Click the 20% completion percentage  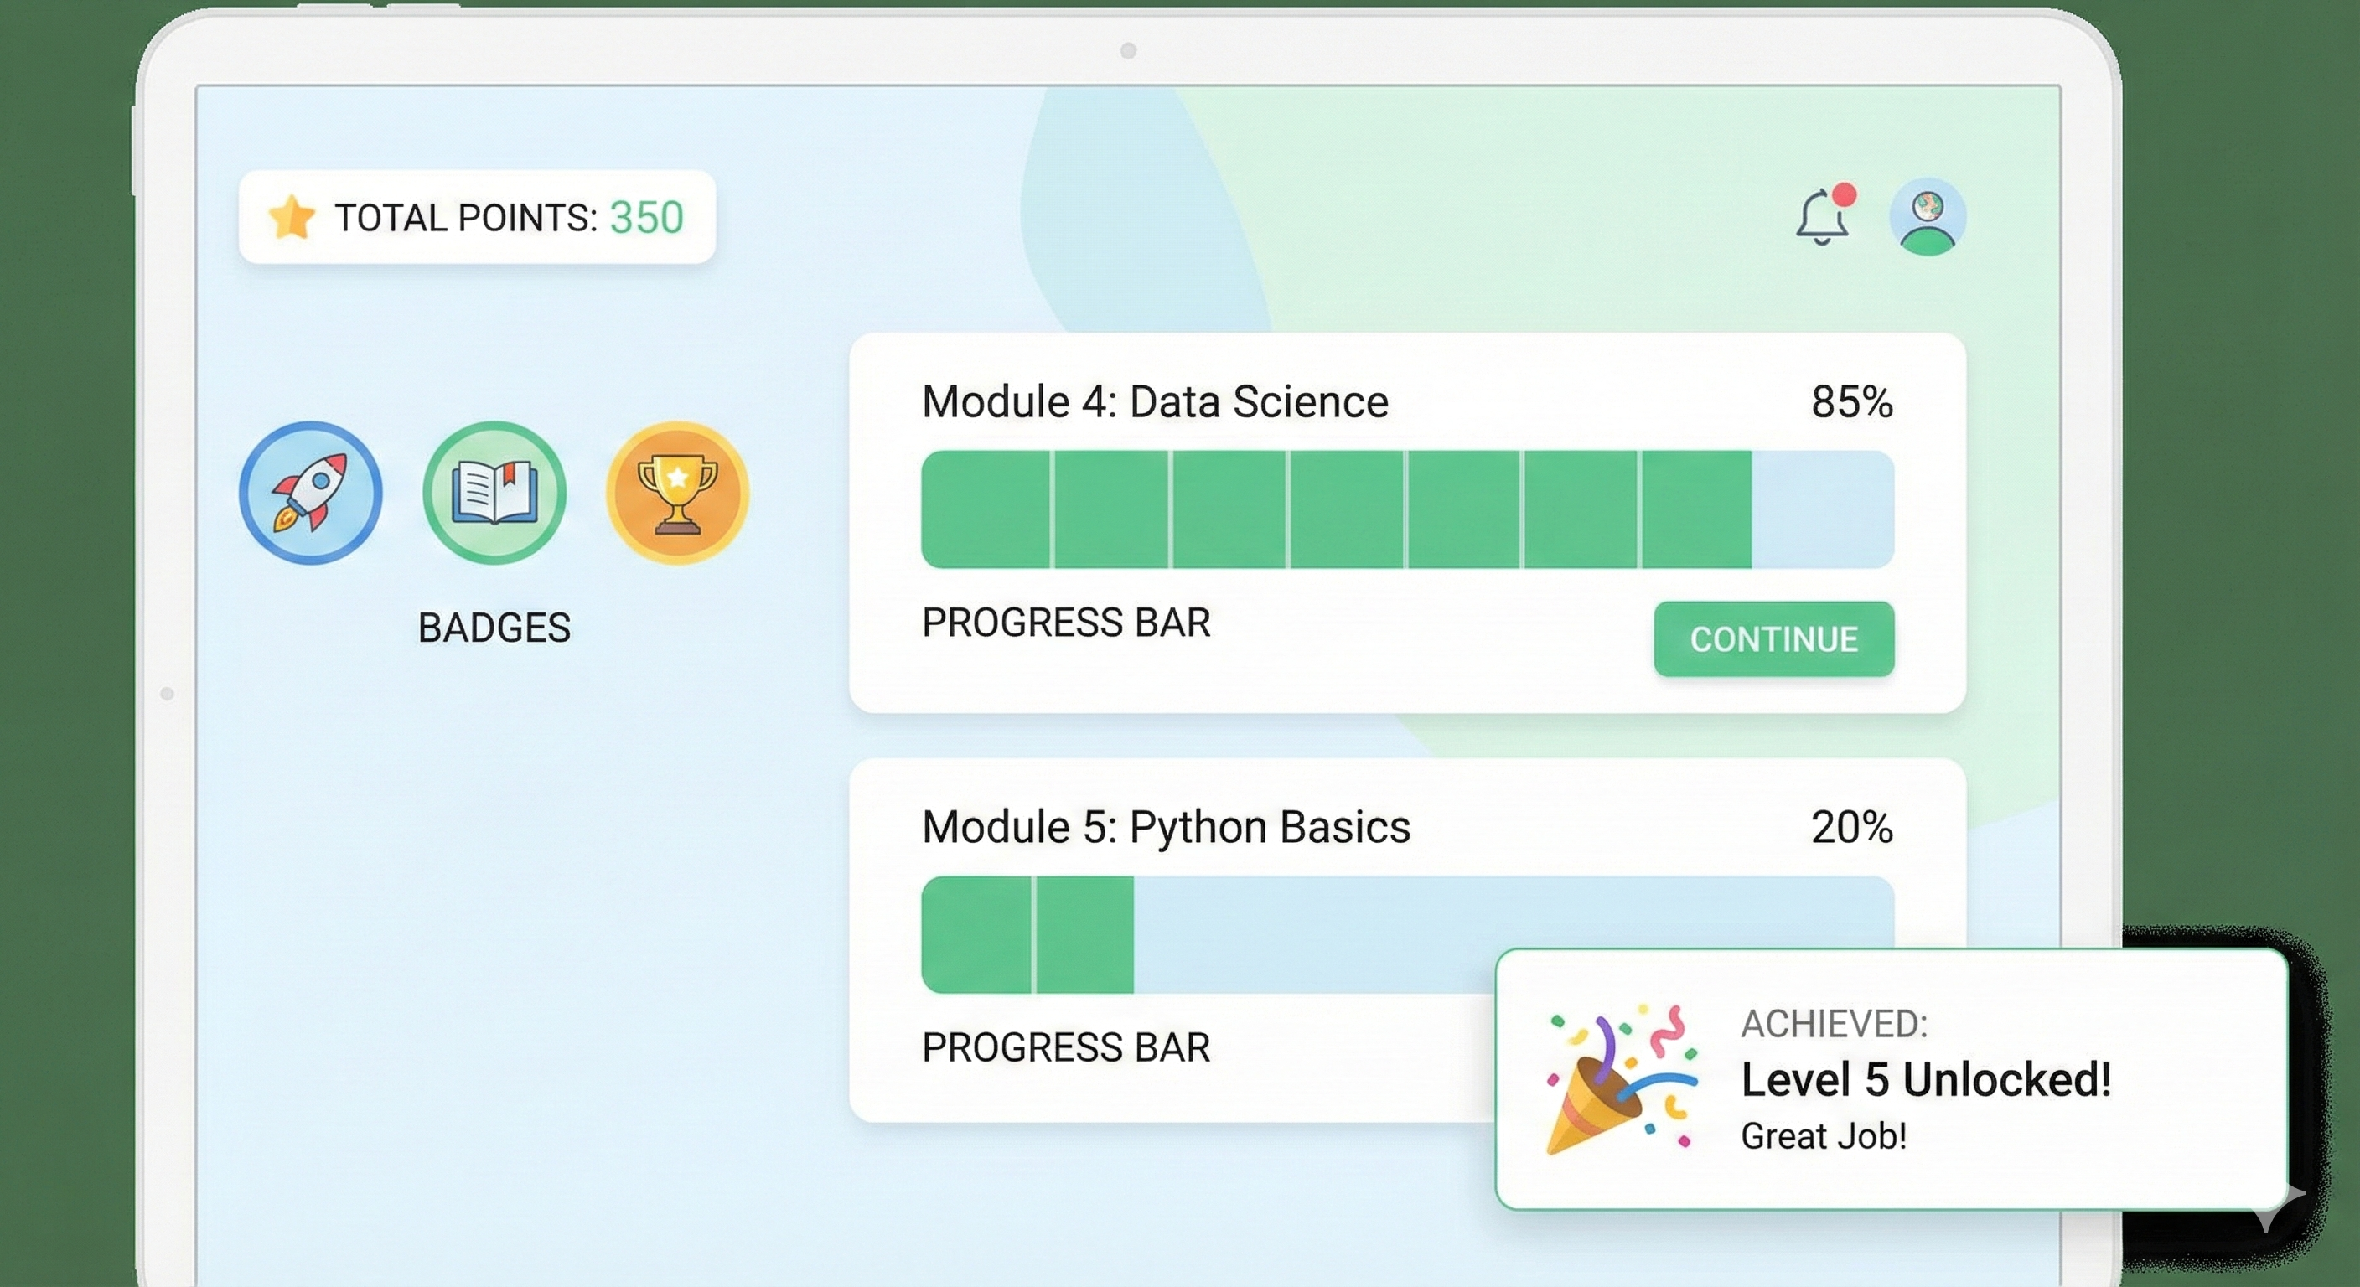[x=1851, y=827]
